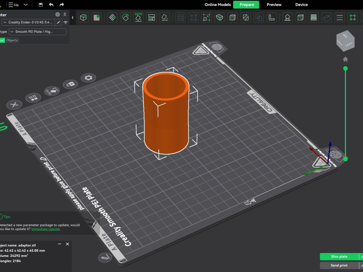Click the view orientation cube
The image size is (363, 272).
[345, 41]
